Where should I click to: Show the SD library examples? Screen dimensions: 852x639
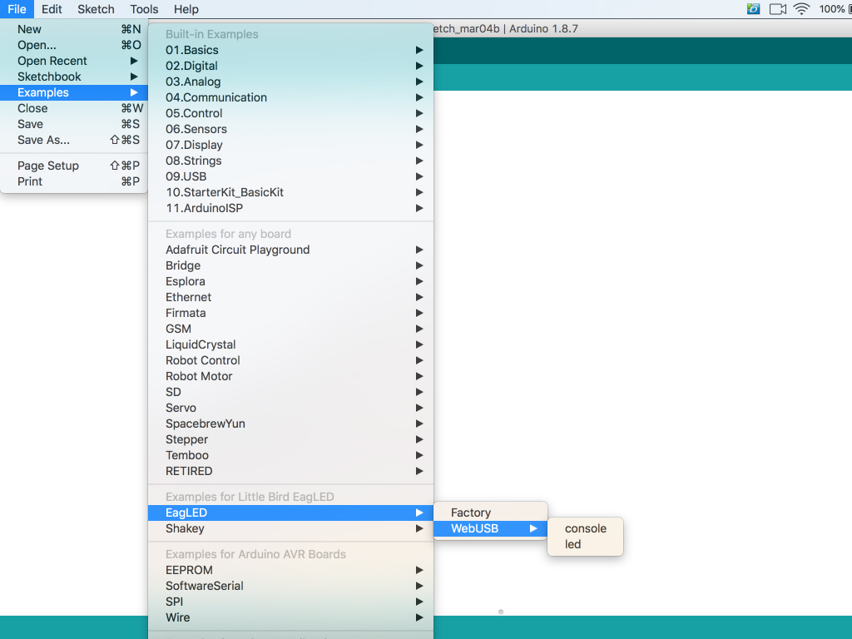[290, 391]
